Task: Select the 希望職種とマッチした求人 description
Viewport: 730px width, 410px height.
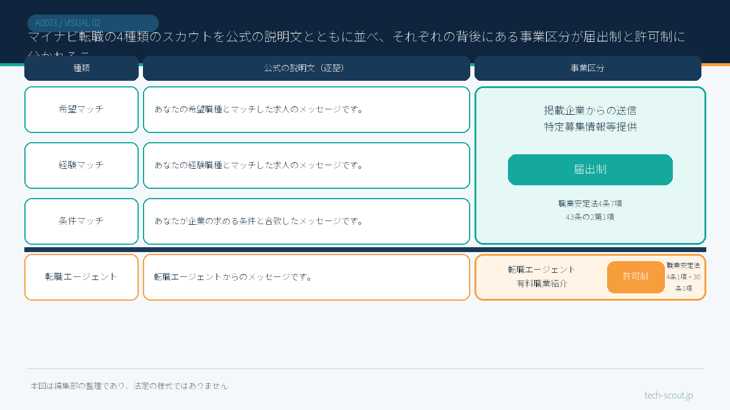Action: 307,109
